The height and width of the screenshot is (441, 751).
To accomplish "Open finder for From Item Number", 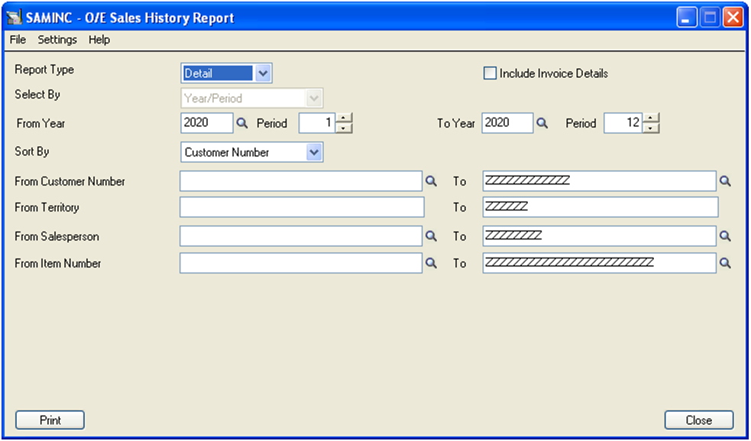I will click(432, 263).
